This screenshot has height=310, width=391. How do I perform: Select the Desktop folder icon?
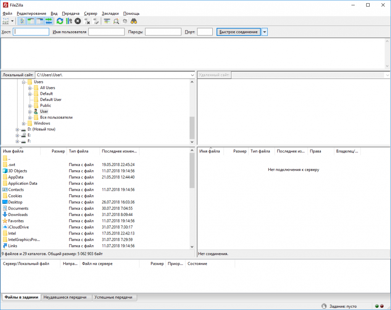point(5,202)
